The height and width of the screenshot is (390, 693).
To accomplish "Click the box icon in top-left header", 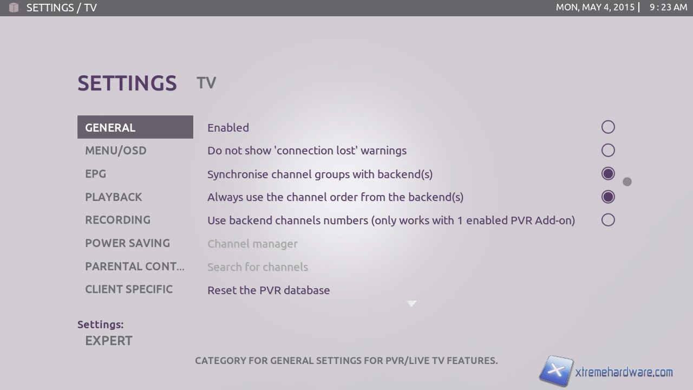I will (x=14, y=8).
